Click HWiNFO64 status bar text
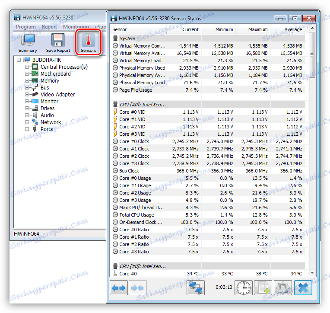 pos(26,233)
